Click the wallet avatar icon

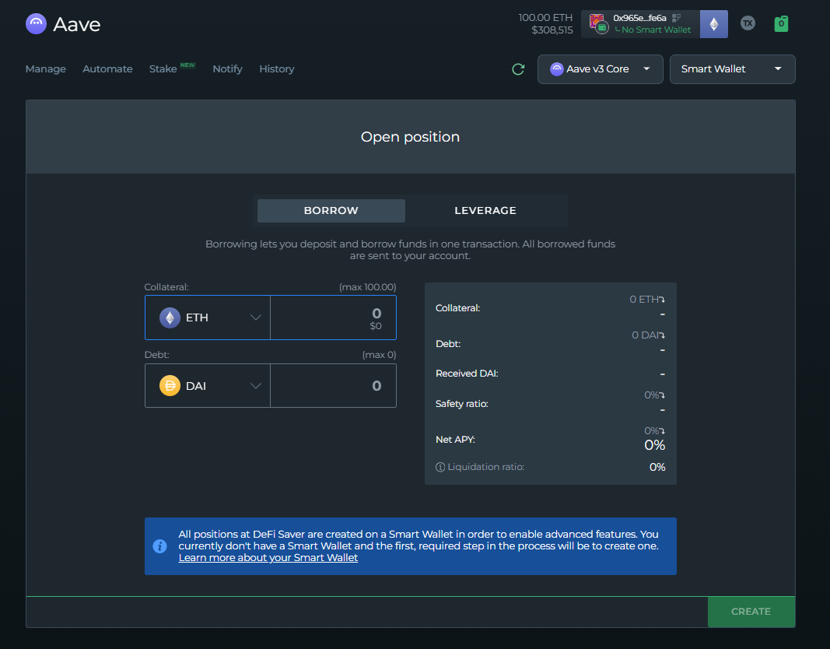point(597,23)
